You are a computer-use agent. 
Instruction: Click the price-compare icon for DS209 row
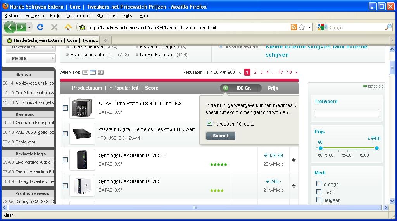(294, 186)
